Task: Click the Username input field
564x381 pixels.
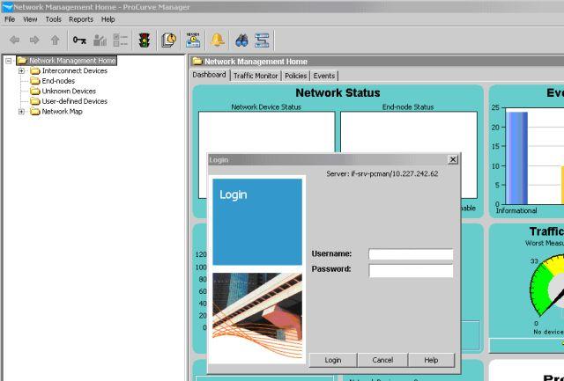Action: (411, 254)
